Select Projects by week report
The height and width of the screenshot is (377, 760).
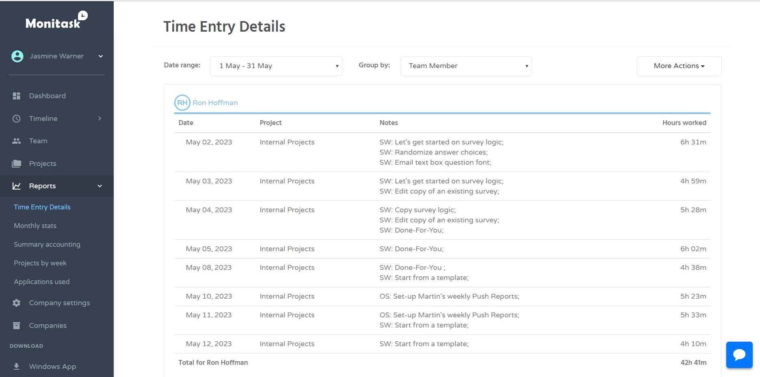pos(40,263)
